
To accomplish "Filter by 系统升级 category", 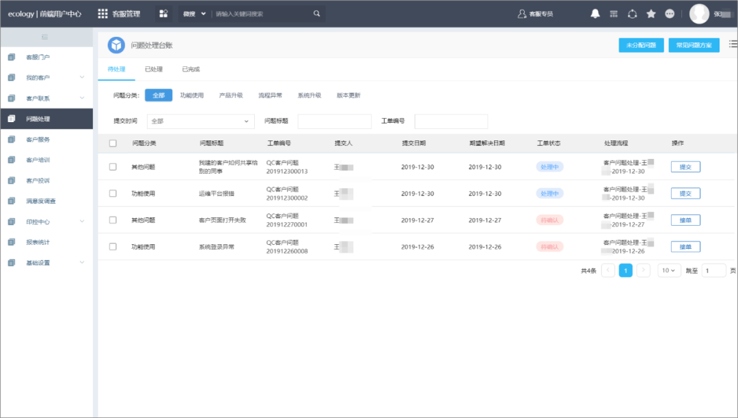I will tap(310, 95).
